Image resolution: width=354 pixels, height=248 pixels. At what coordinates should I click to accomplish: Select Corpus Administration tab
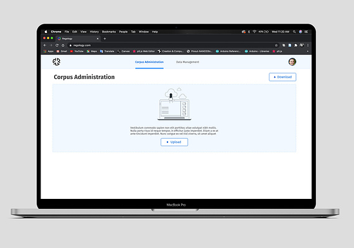pos(149,62)
